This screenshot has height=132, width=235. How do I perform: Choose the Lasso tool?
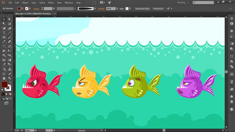9,24
